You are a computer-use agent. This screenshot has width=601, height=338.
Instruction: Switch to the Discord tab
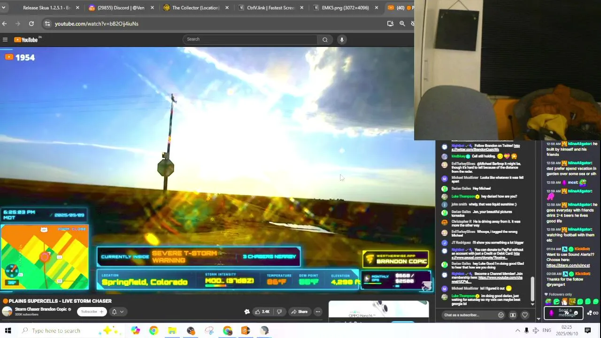(121, 8)
